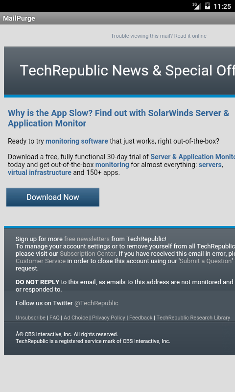Tap the TechRepublic News & Special Offers banner
This screenshot has height=392, width=235.
point(119,71)
